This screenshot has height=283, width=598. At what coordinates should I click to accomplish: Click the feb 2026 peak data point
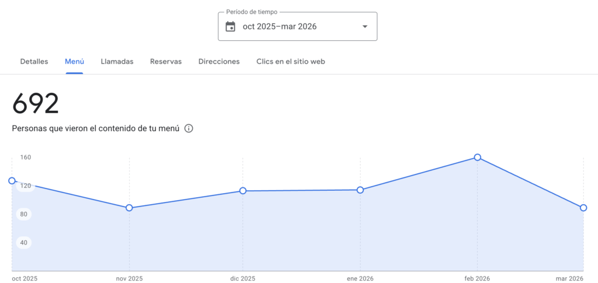coord(478,157)
